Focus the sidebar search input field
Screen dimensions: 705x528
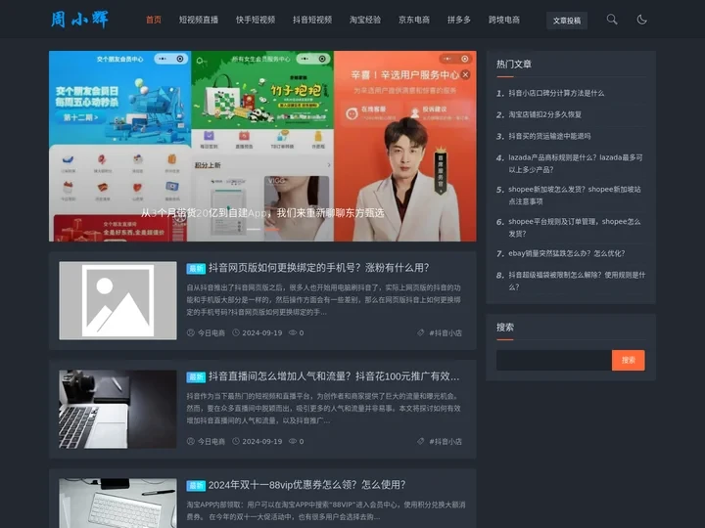[x=554, y=360]
